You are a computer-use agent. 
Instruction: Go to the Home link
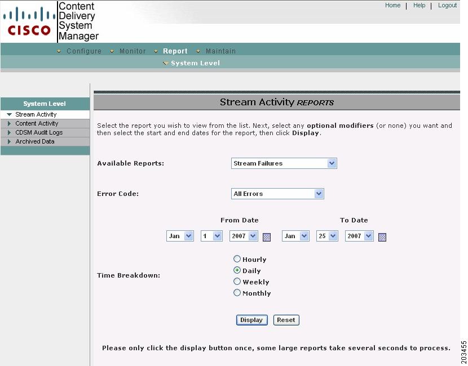393,6
